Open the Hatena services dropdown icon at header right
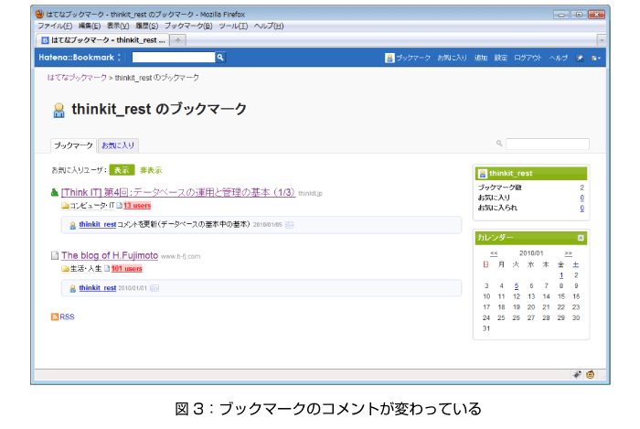Image resolution: width=640 pixels, height=429 pixels. click(595, 58)
